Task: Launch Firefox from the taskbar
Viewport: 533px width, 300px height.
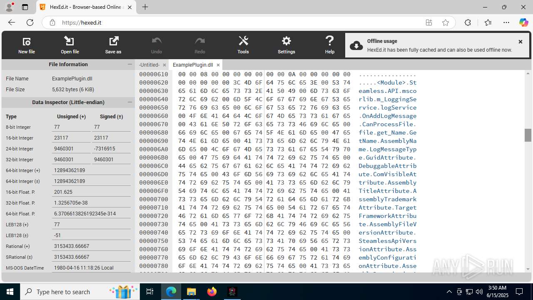Action: pyautogui.click(x=212, y=292)
